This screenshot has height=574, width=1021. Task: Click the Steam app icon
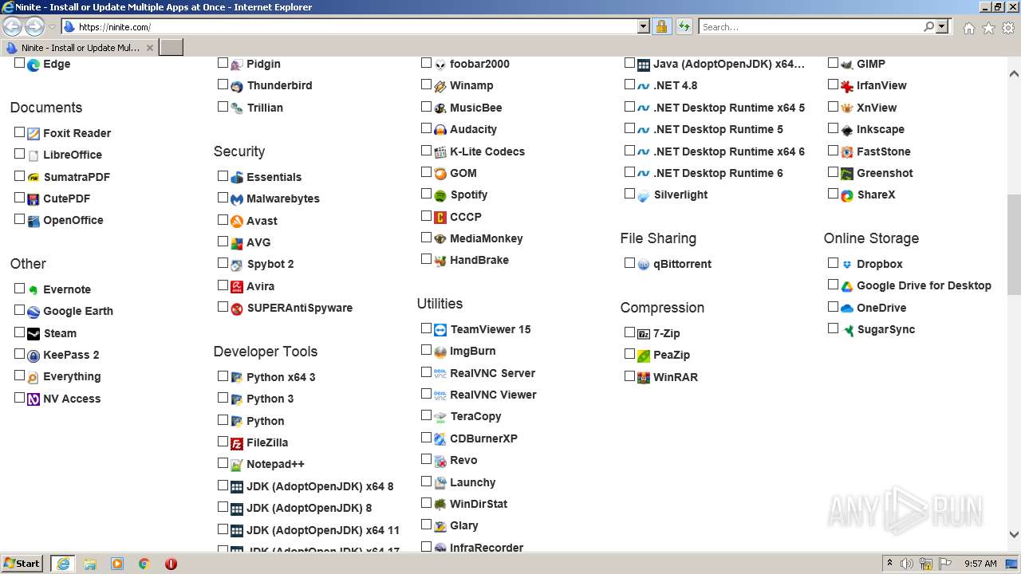click(x=34, y=334)
